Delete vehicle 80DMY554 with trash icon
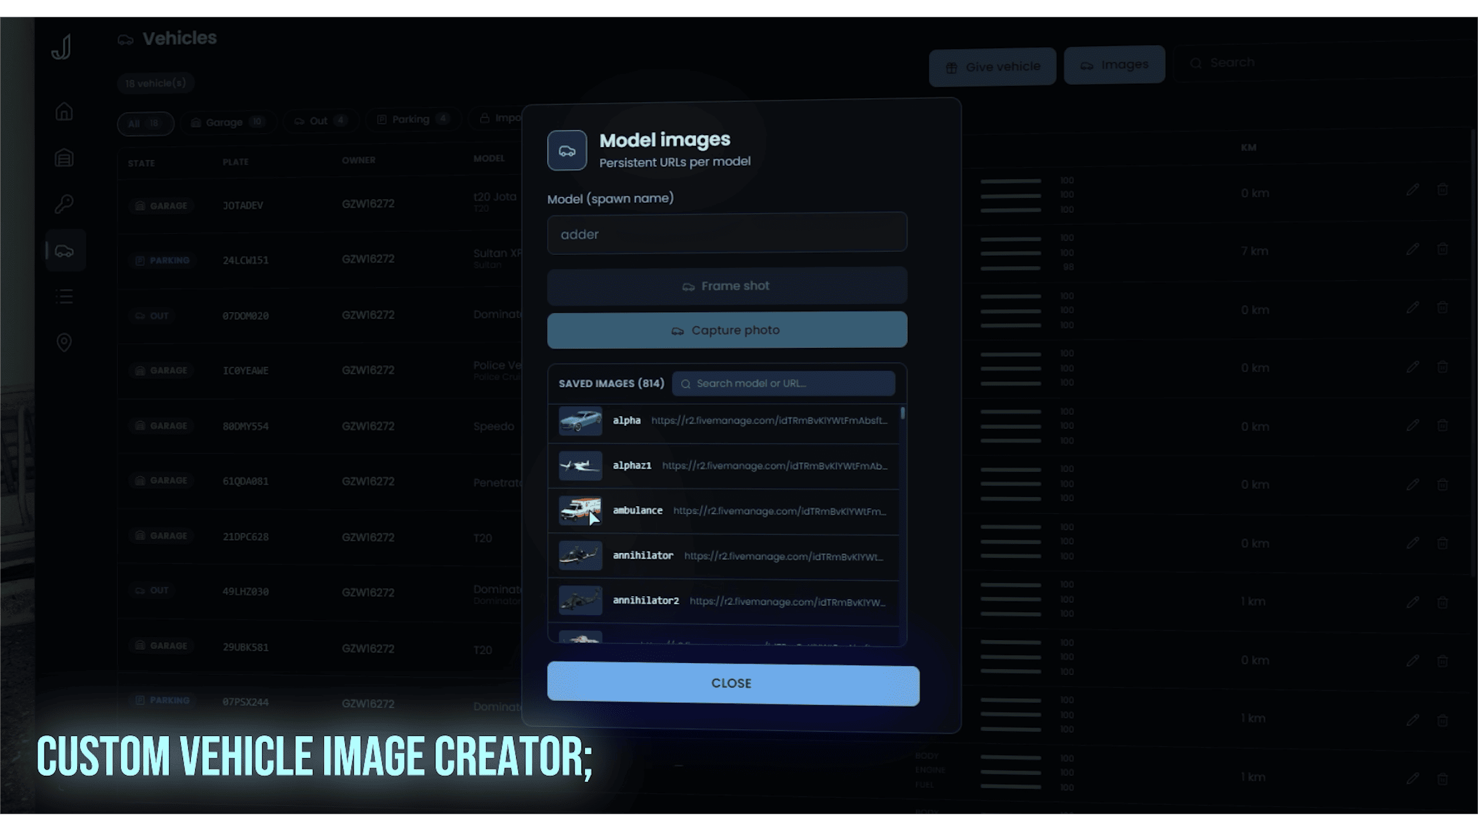The width and height of the screenshot is (1478, 831). 1442,425
